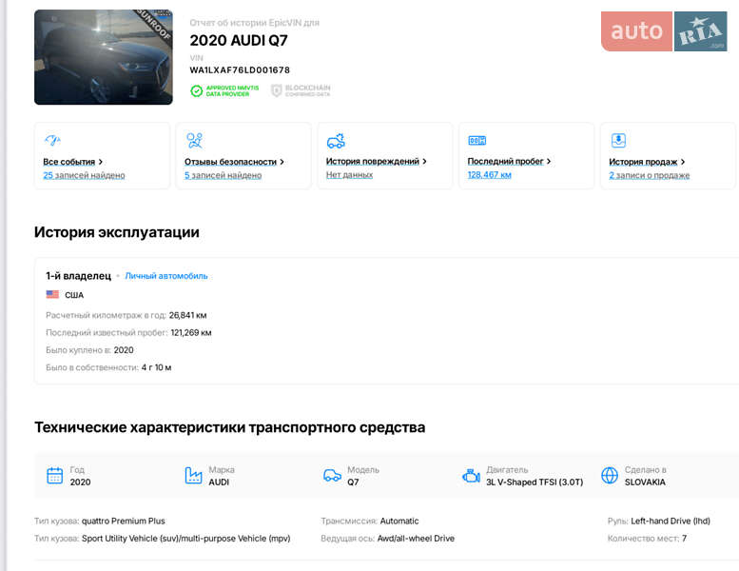Click the 128,467 км mileage link
Viewport: 739px width, 571px height.
489,175
